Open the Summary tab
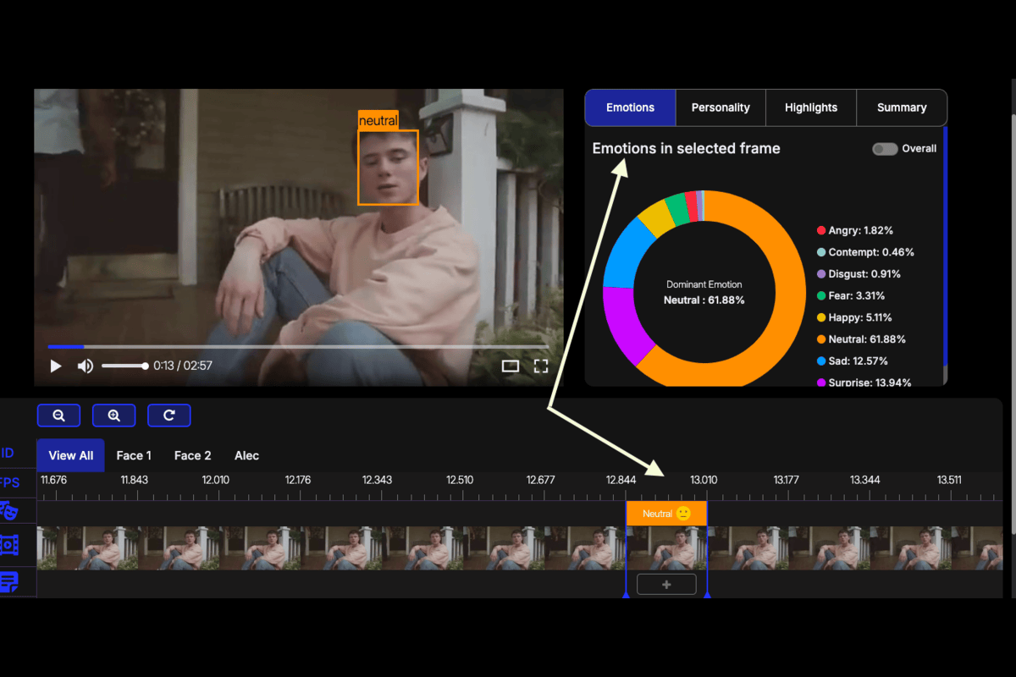The height and width of the screenshot is (677, 1016). click(x=902, y=107)
